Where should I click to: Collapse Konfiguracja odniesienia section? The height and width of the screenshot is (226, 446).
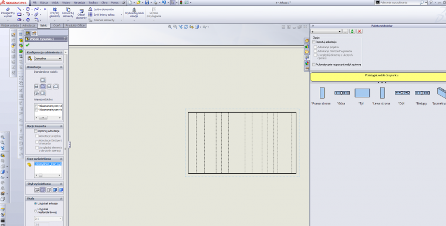click(61, 52)
